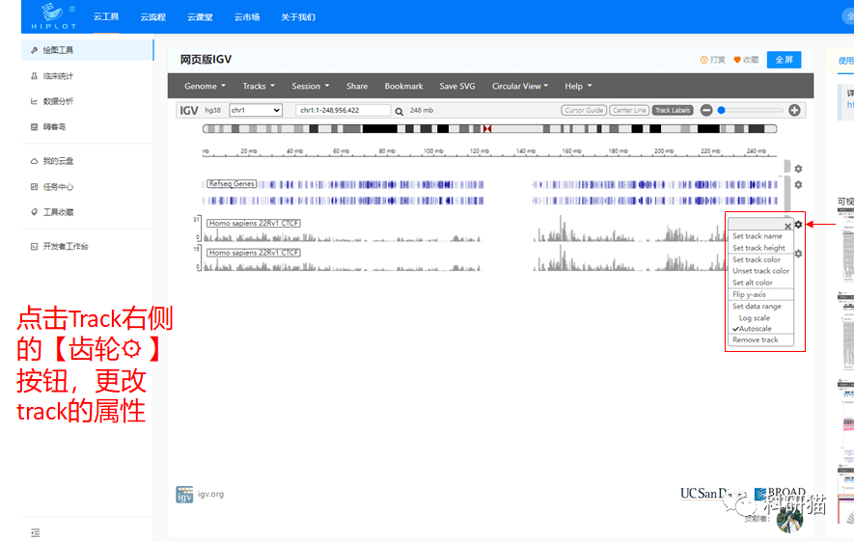Click the zoom in plus icon
854x542 pixels.
[794, 110]
